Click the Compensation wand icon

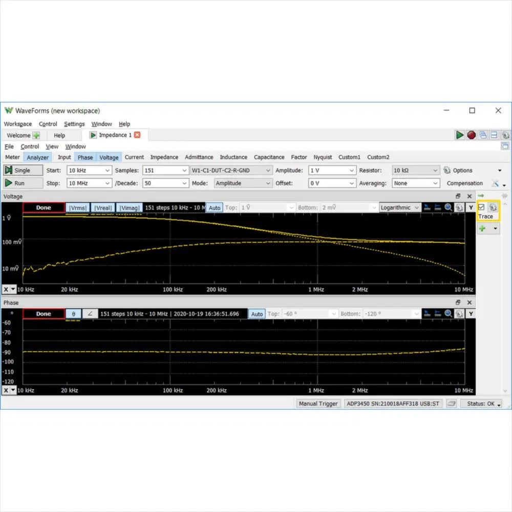(x=495, y=183)
